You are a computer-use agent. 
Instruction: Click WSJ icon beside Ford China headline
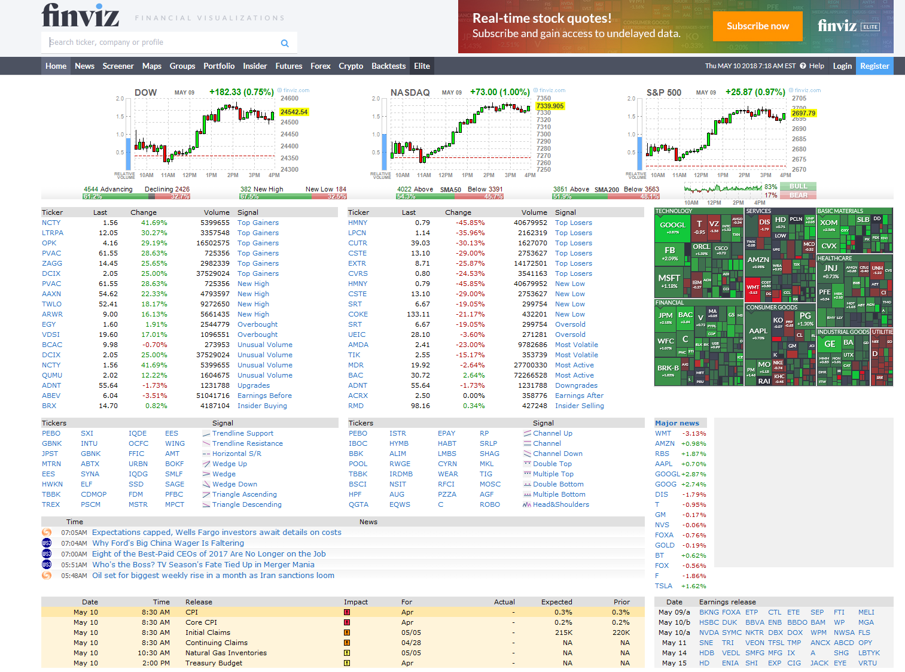click(47, 543)
